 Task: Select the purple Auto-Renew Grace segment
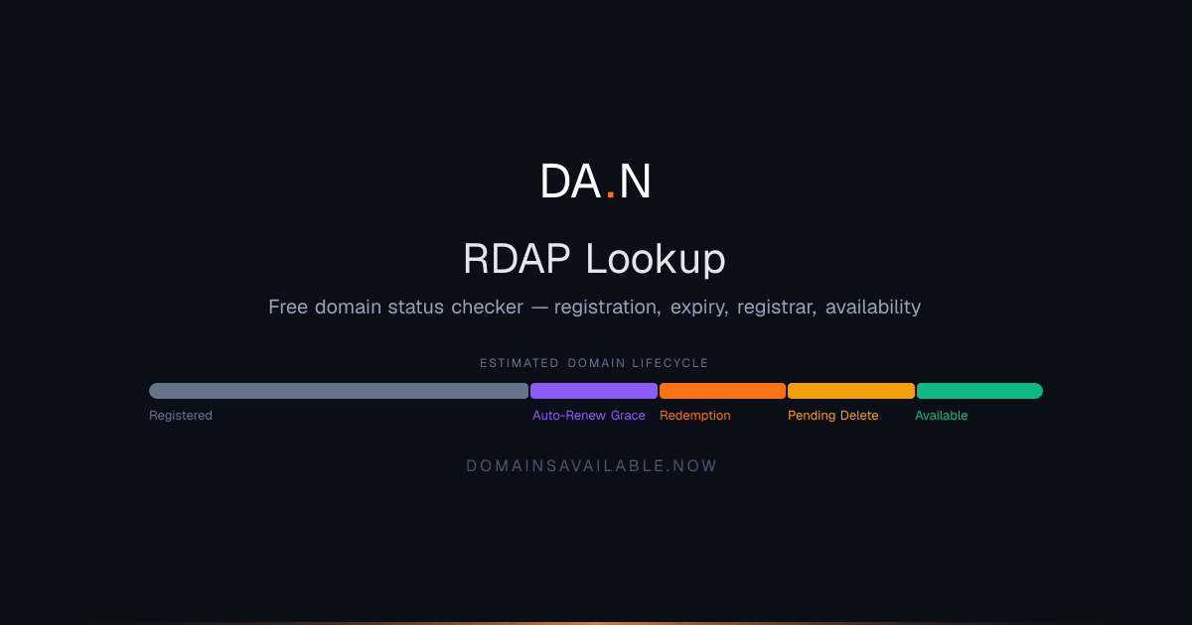click(594, 391)
